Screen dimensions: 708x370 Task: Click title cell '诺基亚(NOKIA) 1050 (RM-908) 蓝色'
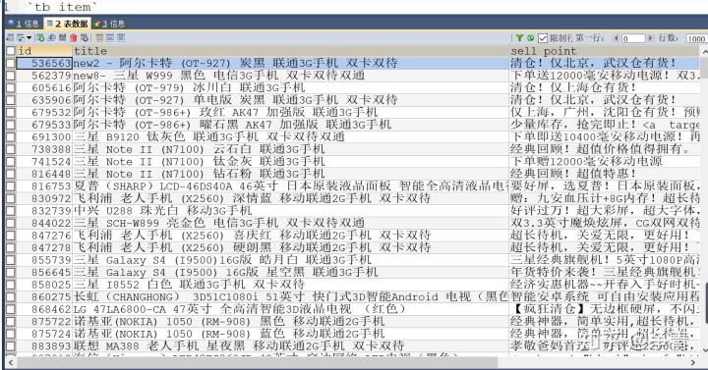click(291, 334)
